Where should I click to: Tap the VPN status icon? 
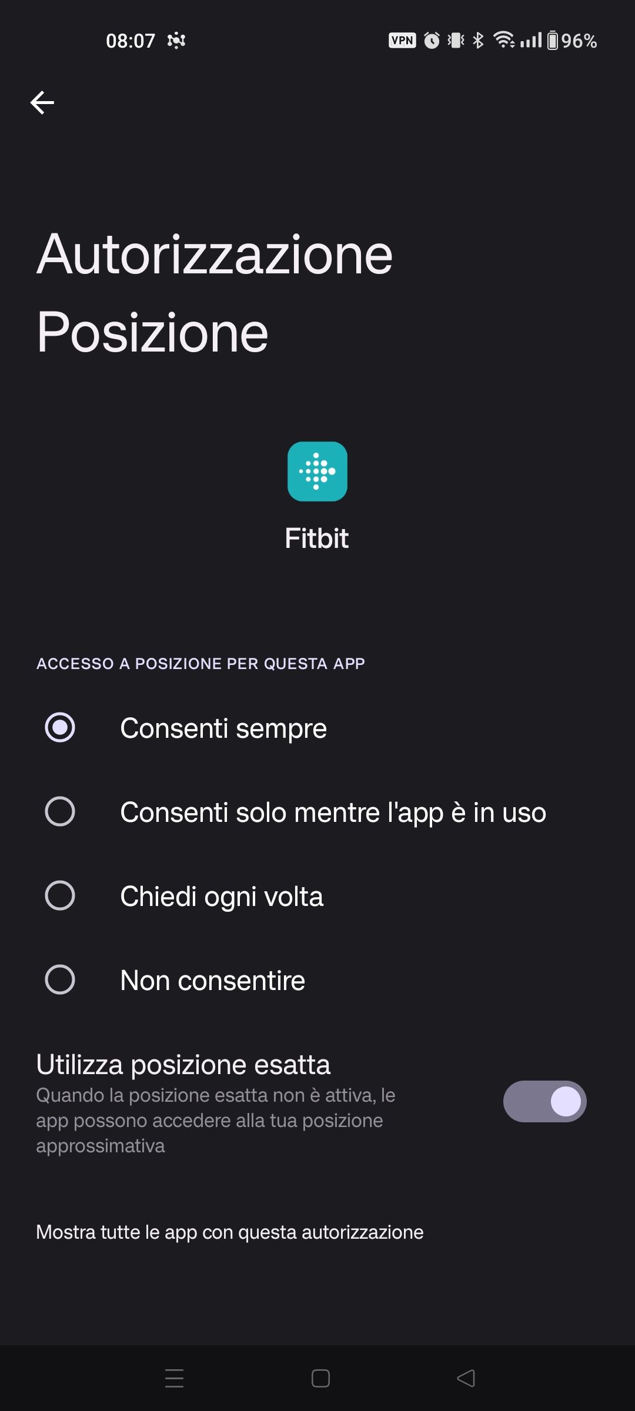click(402, 41)
